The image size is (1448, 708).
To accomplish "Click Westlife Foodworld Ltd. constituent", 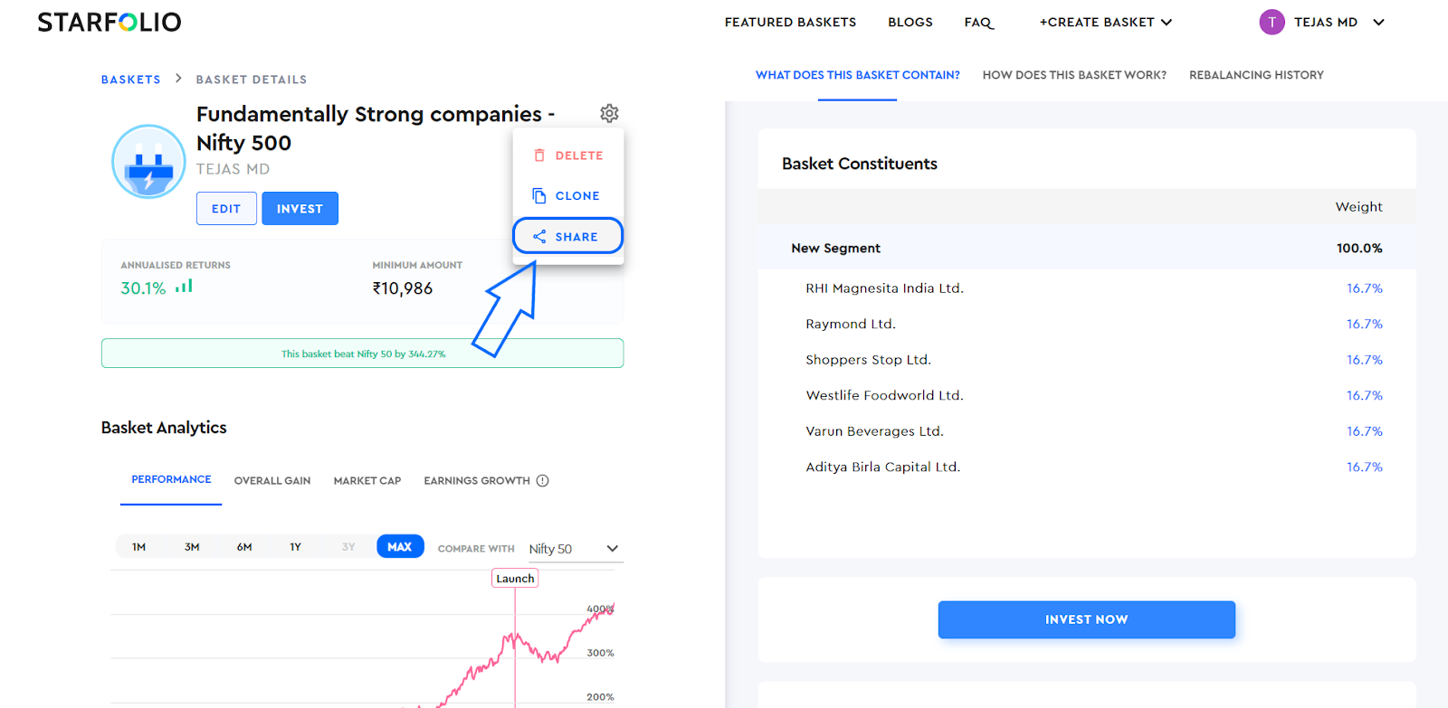I will 884,395.
